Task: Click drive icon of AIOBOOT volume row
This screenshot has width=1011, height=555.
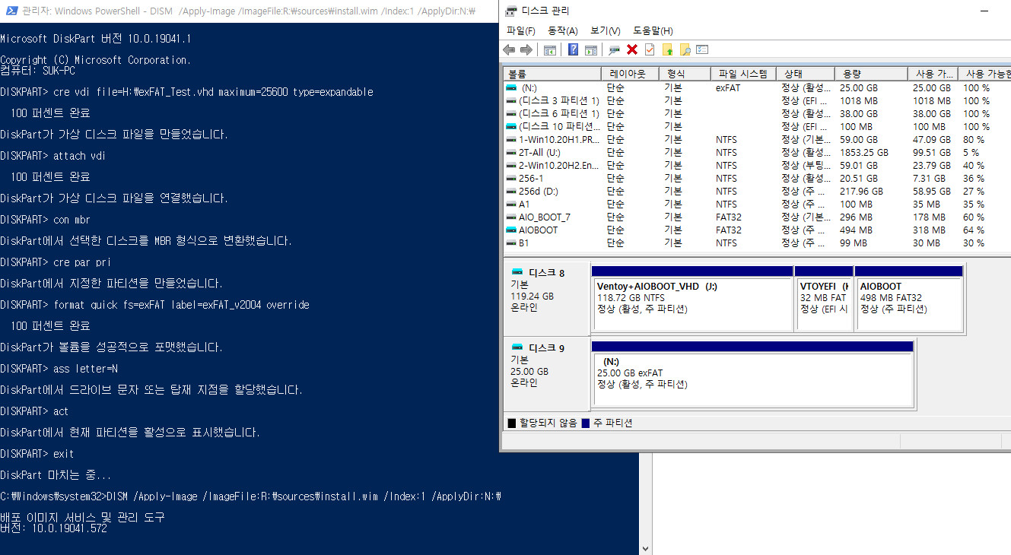Action: (512, 230)
